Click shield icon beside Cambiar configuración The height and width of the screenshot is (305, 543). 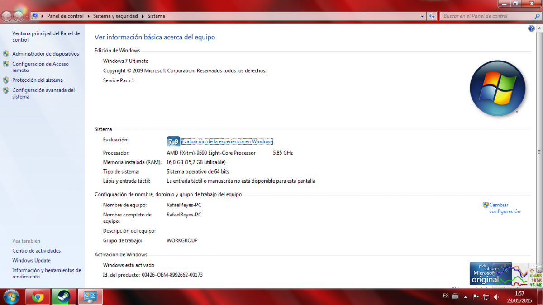tap(486, 205)
